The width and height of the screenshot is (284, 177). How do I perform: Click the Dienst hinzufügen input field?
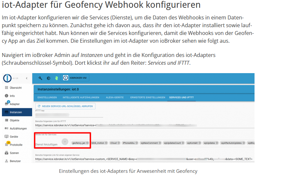tap(48, 144)
